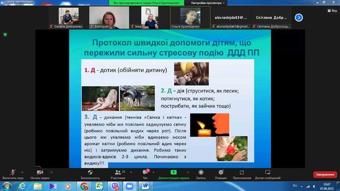The image size is (340, 191).
Task: Select Світлана Добросоць participant tile
Action: pyautogui.click(x=271, y=17)
